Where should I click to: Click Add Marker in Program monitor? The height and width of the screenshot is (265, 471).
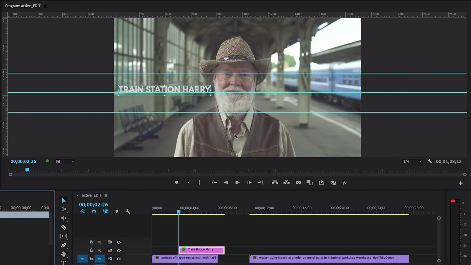176,182
